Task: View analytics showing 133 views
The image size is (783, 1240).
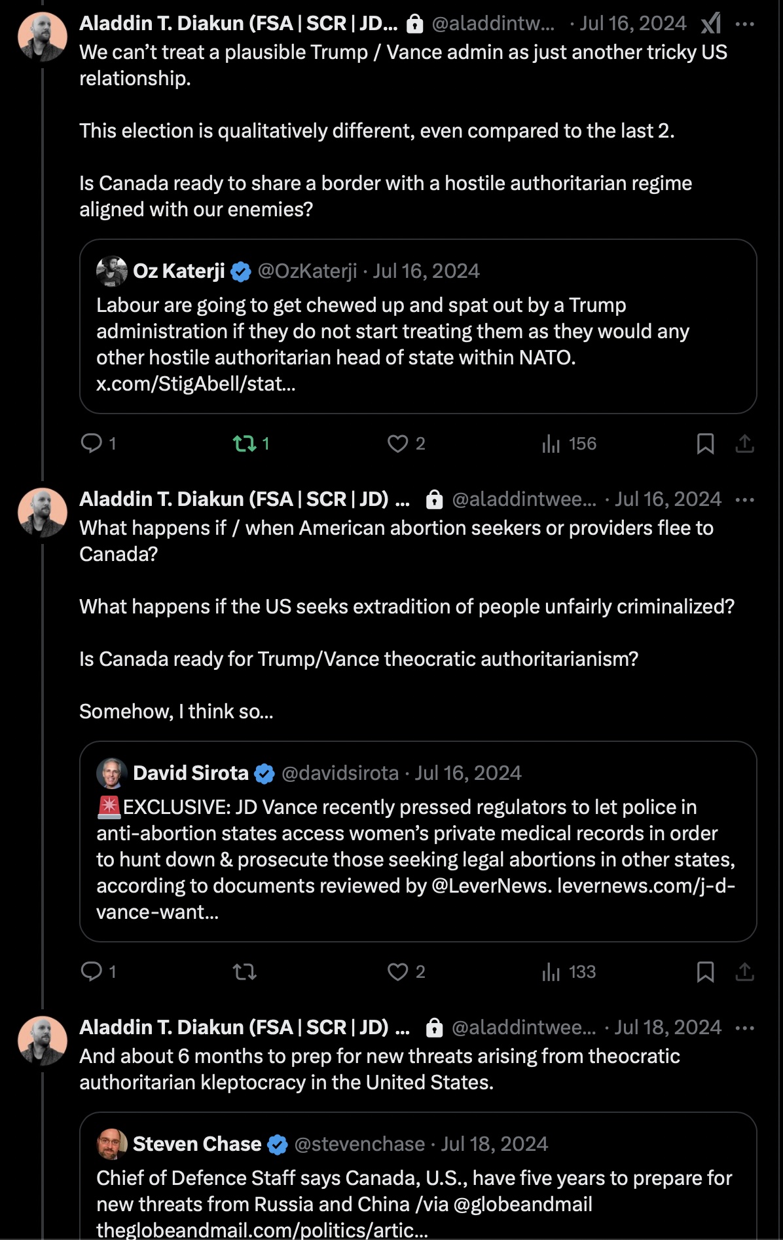Action: tap(551, 972)
